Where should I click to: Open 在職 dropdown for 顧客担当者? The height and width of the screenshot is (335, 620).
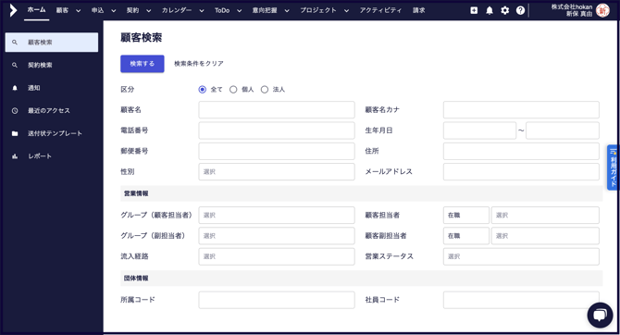pyautogui.click(x=466, y=216)
